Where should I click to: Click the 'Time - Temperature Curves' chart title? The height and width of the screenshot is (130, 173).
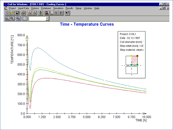coord(87,24)
